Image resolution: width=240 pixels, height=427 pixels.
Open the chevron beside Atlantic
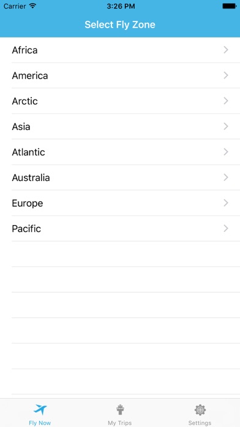point(226,152)
